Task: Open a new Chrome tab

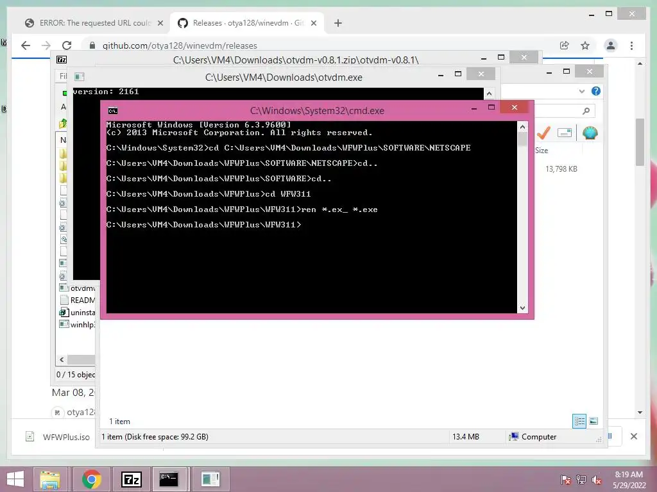Action: (337, 23)
